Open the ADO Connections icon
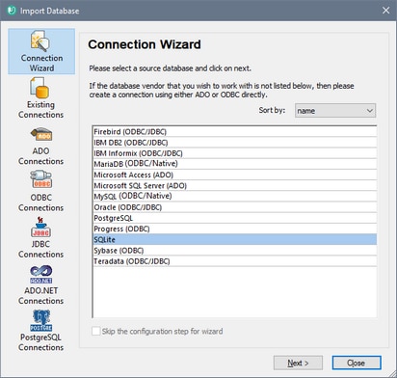The height and width of the screenshot is (378, 397). [x=41, y=134]
